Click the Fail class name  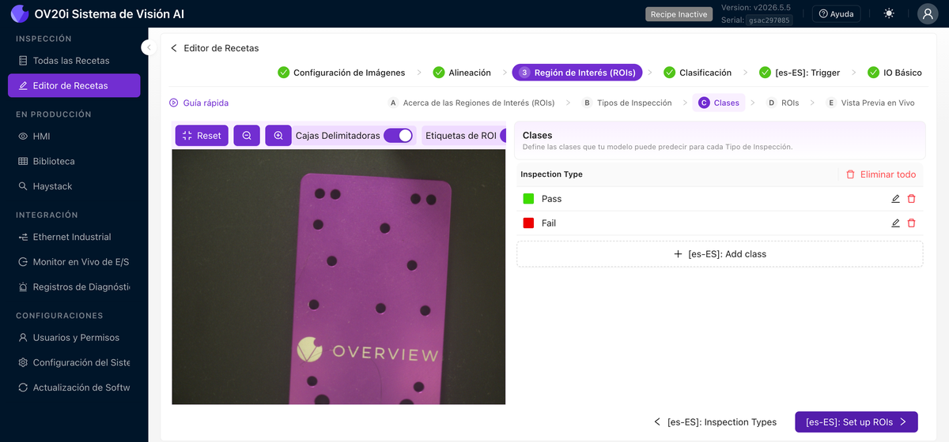tap(549, 223)
